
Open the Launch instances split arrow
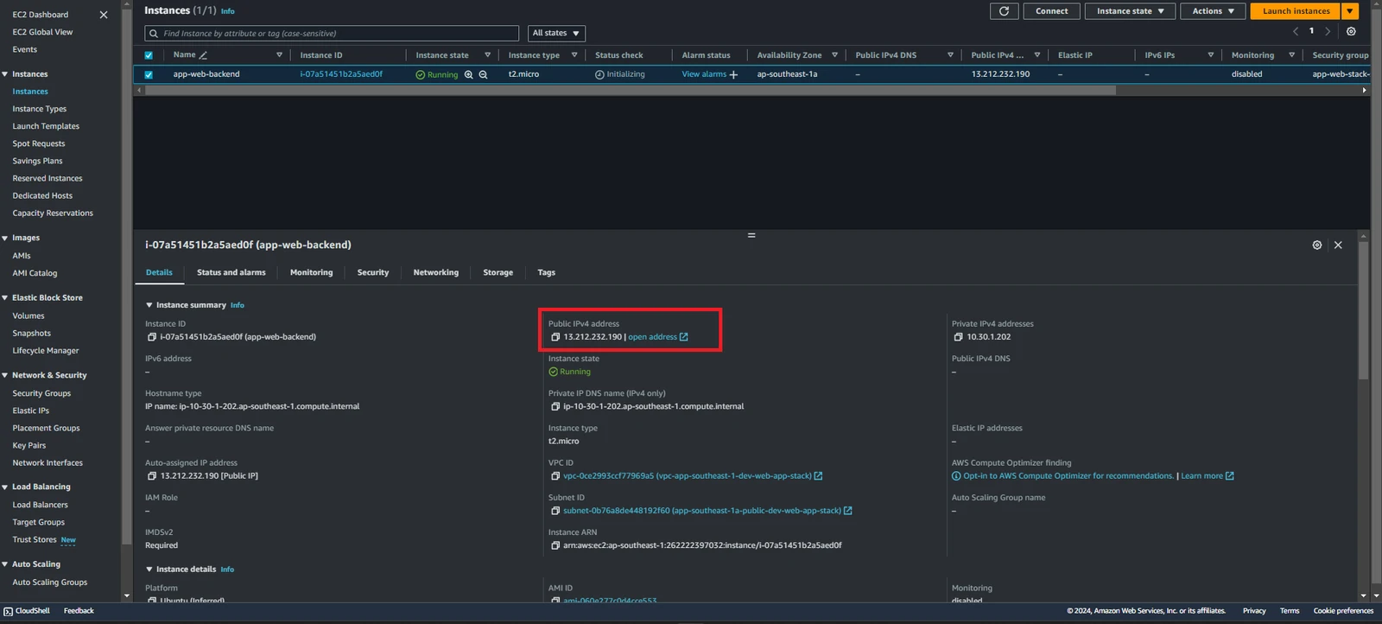tap(1349, 11)
